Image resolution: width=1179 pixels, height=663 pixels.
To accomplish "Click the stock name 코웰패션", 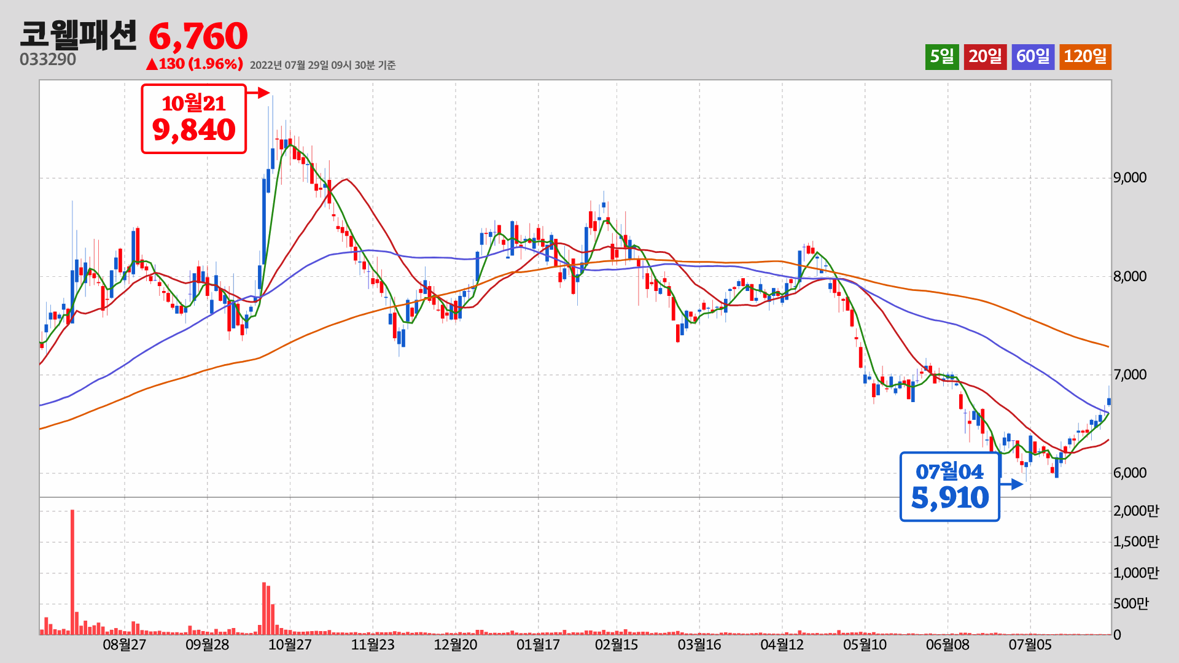I will pyautogui.click(x=78, y=35).
